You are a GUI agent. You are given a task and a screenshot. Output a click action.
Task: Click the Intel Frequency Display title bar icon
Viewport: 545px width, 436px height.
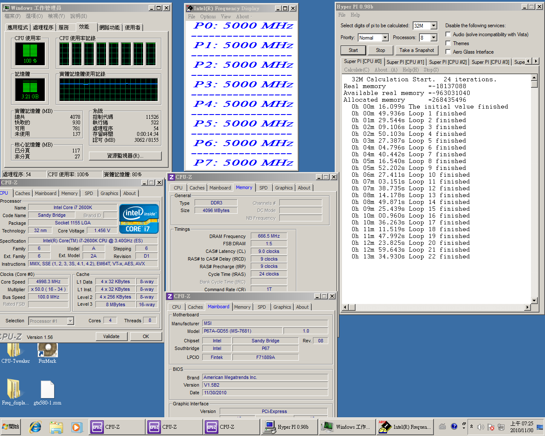[189, 8]
